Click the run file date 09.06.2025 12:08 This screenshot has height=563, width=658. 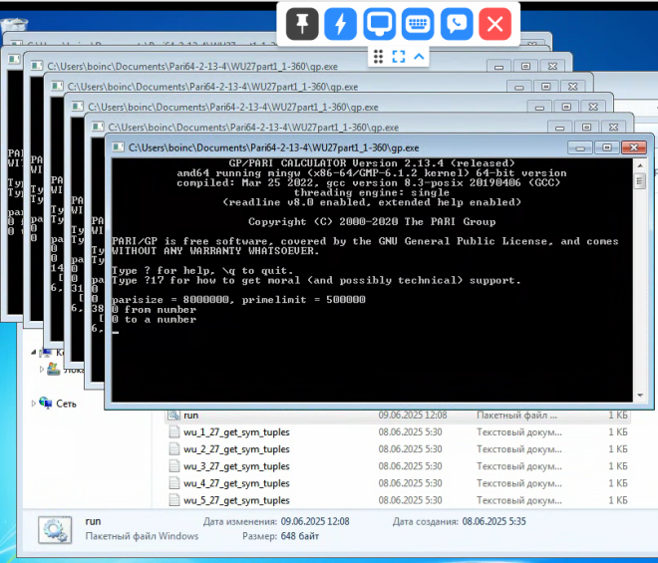click(413, 416)
